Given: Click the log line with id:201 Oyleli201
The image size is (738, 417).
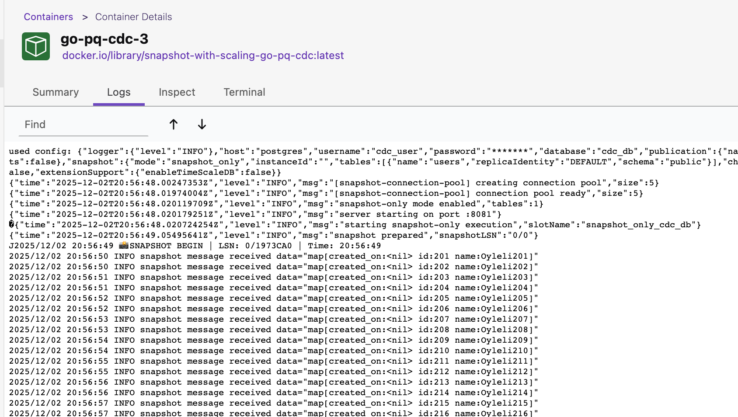Looking at the screenshot, I should pyautogui.click(x=271, y=256).
